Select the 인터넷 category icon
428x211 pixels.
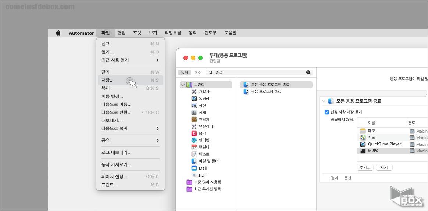tap(194, 140)
